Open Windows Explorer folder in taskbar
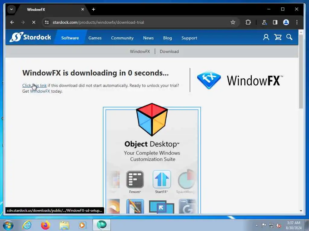 [64, 225]
